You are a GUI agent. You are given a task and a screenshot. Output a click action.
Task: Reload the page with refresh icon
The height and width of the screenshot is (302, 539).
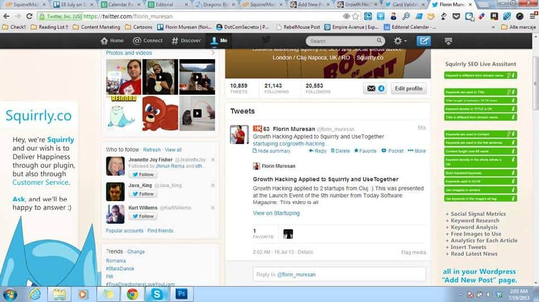click(x=29, y=16)
